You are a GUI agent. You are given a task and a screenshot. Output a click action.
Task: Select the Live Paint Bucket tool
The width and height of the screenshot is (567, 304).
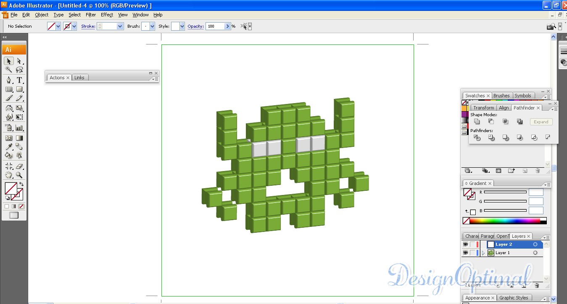[x=9, y=155]
